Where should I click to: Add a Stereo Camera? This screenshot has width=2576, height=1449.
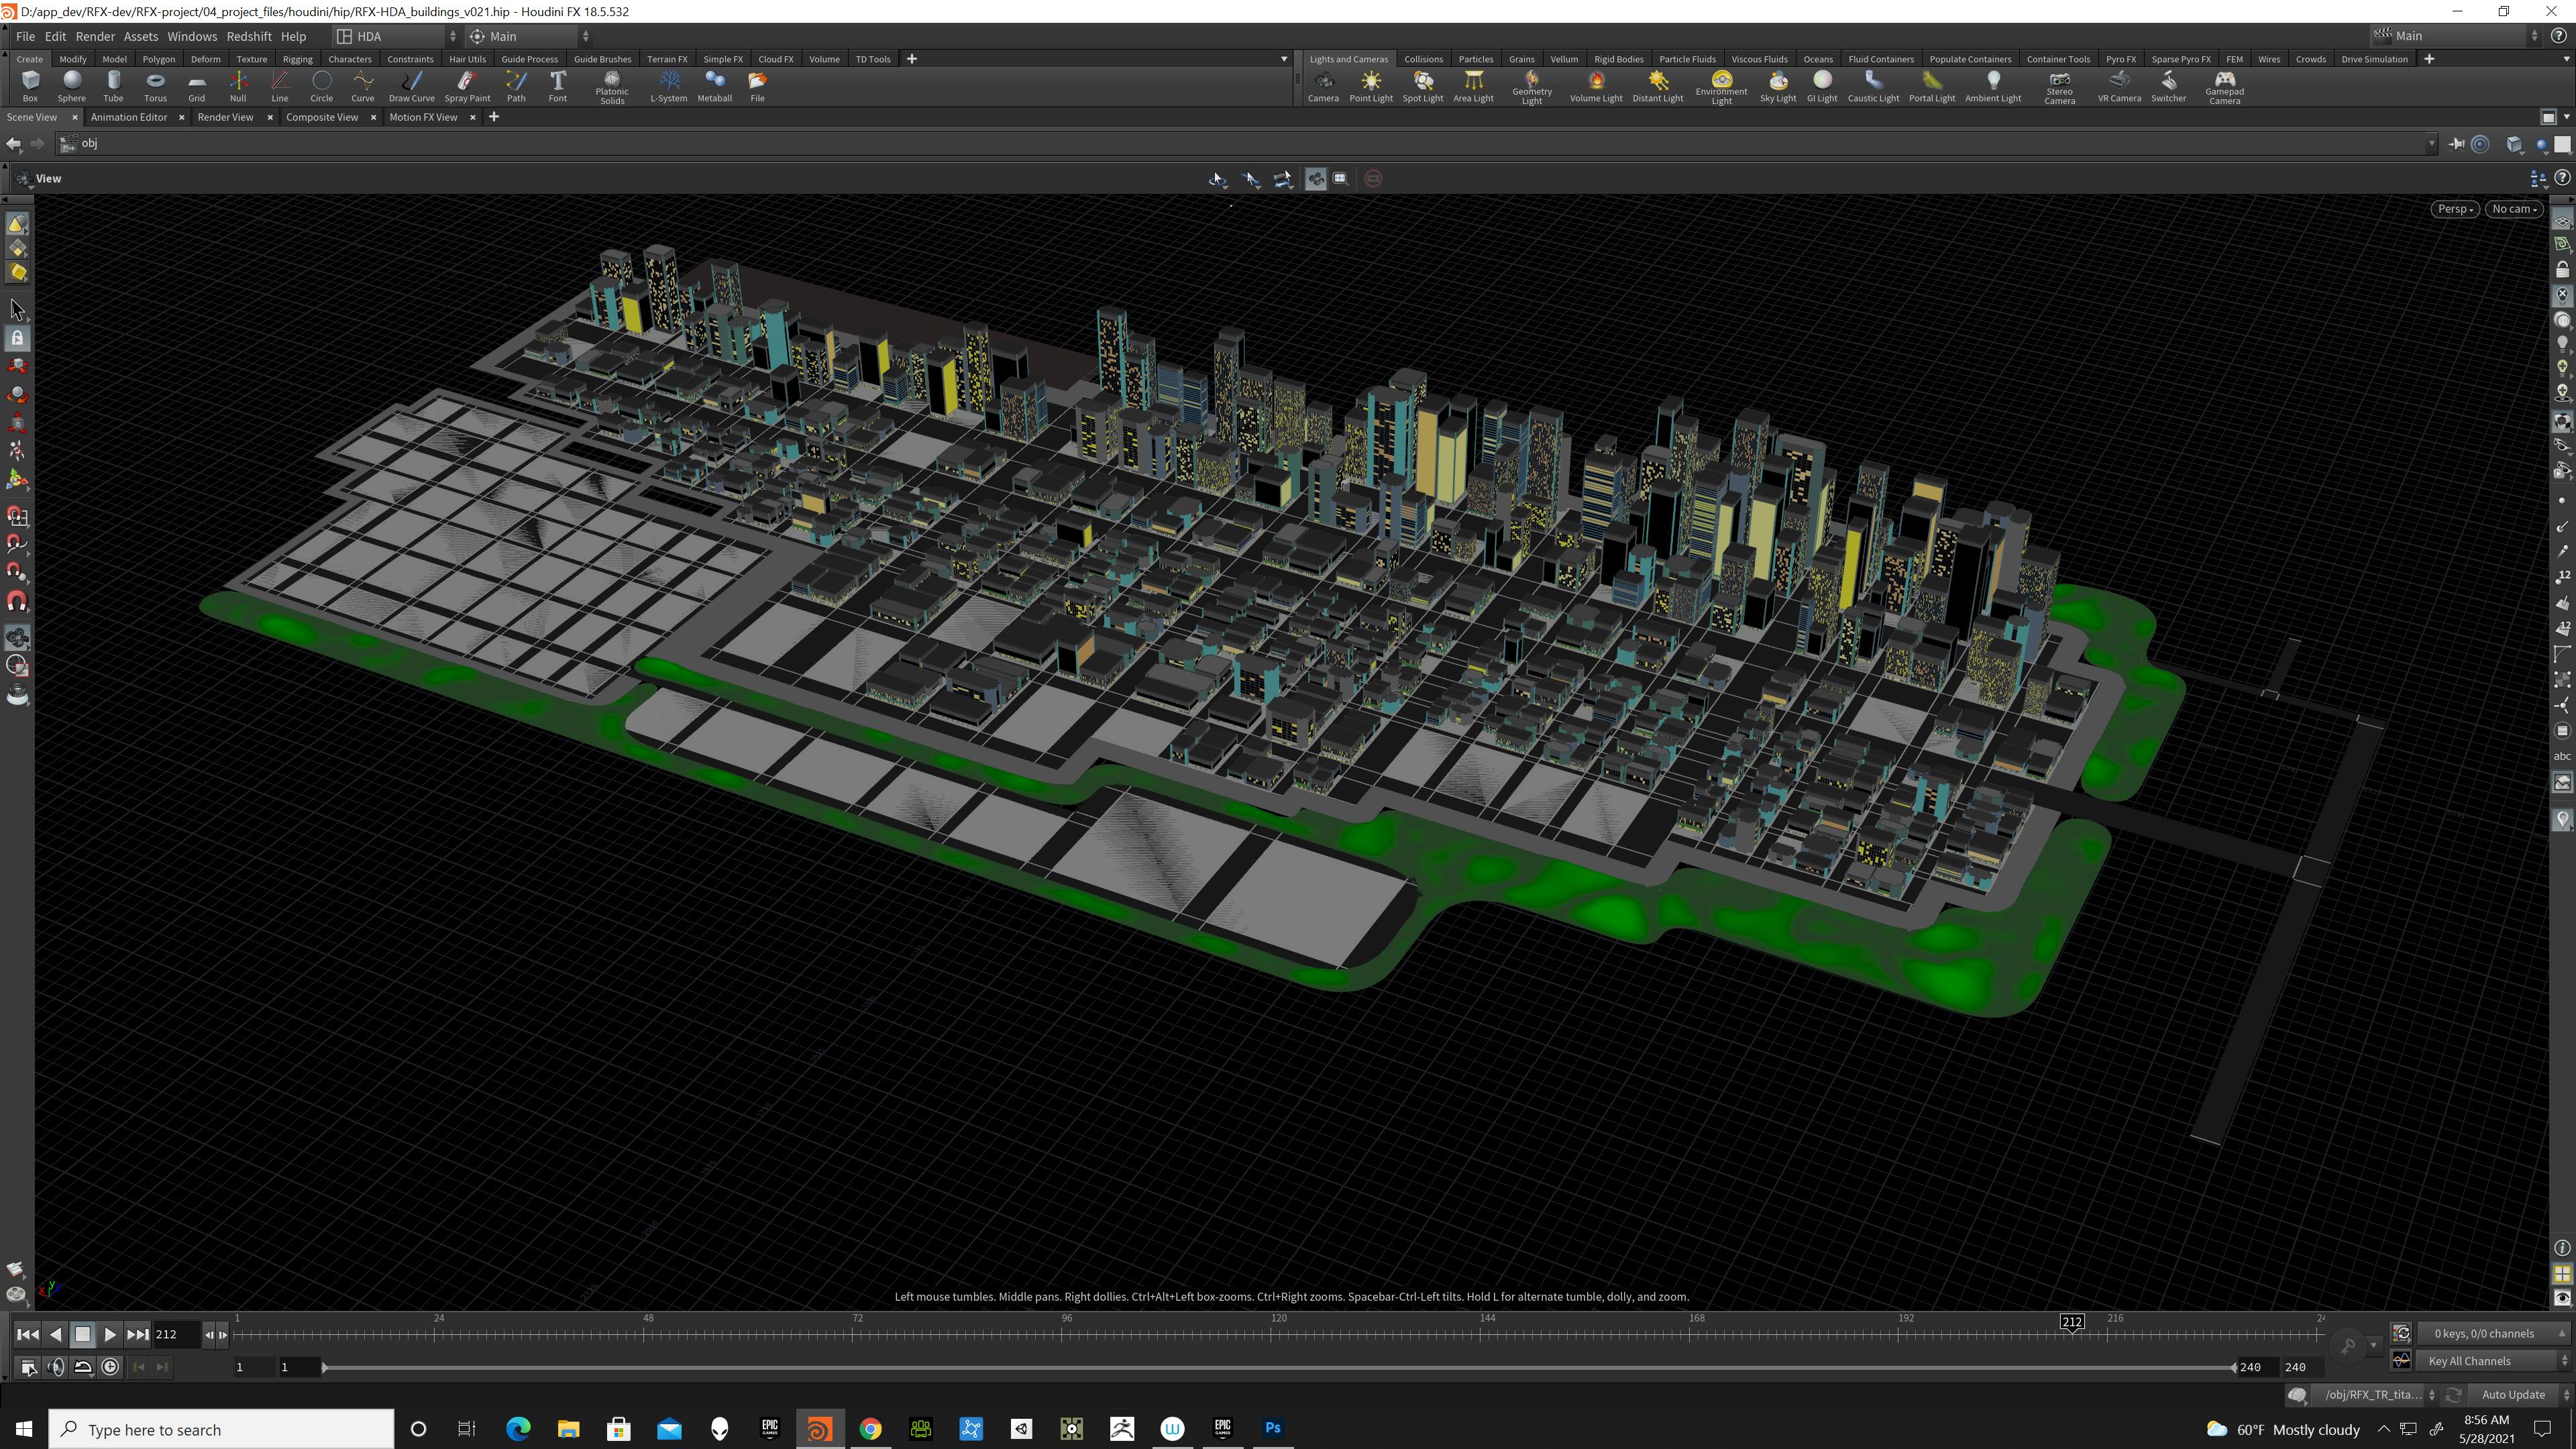[2059, 87]
